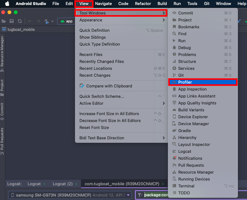Click the Logcat package filter field

156,195
